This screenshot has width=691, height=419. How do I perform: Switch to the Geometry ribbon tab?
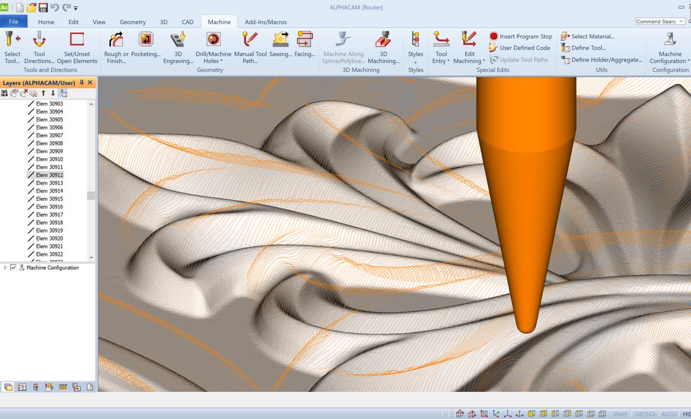click(132, 22)
